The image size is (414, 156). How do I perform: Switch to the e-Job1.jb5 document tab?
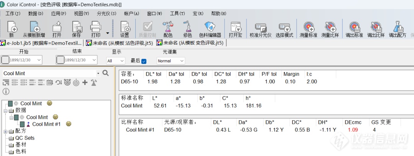click(x=41, y=43)
